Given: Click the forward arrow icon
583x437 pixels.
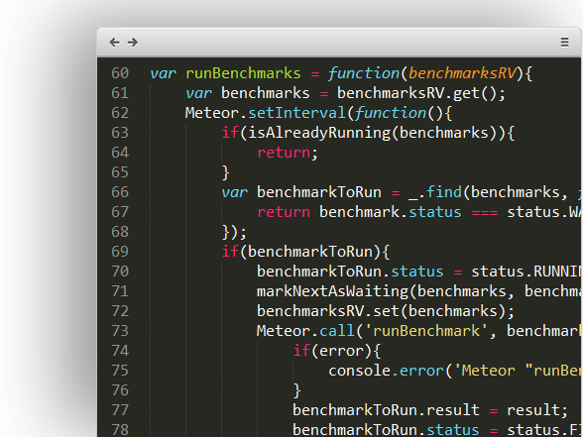Looking at the screenshot, I should [x=133, y=43].
